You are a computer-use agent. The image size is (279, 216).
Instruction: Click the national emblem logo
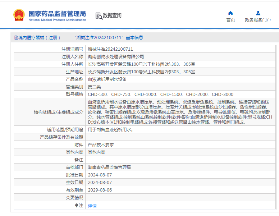tap(19, 15)
